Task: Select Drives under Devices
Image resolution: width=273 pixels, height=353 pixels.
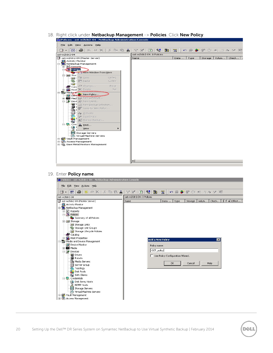Action: [x=78, y=255]
